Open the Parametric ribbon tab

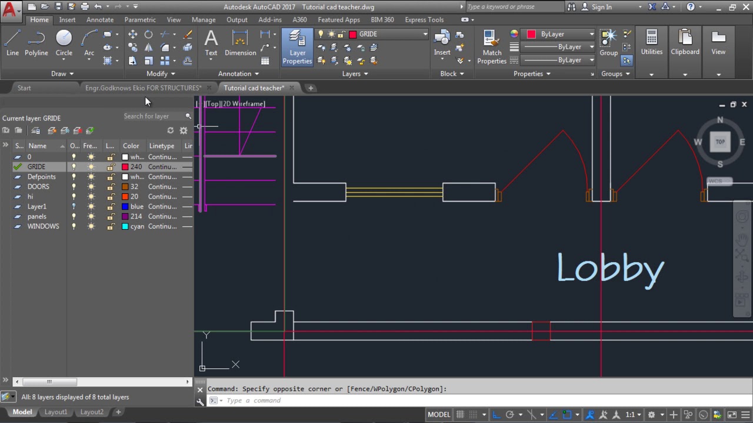pyautogui.click(x=140, y=20)
